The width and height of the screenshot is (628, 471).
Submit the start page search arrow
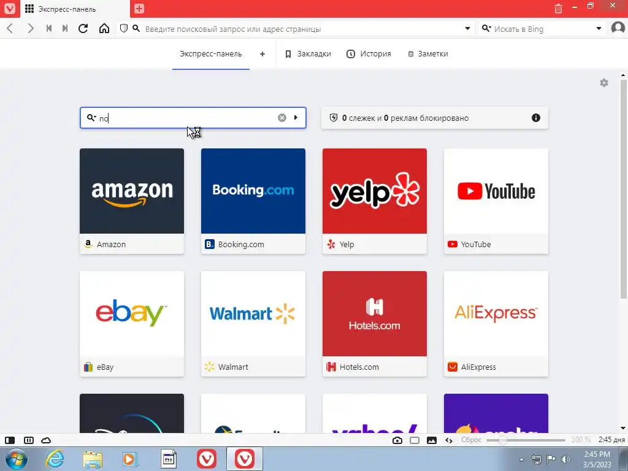click(x=296, y=118)
